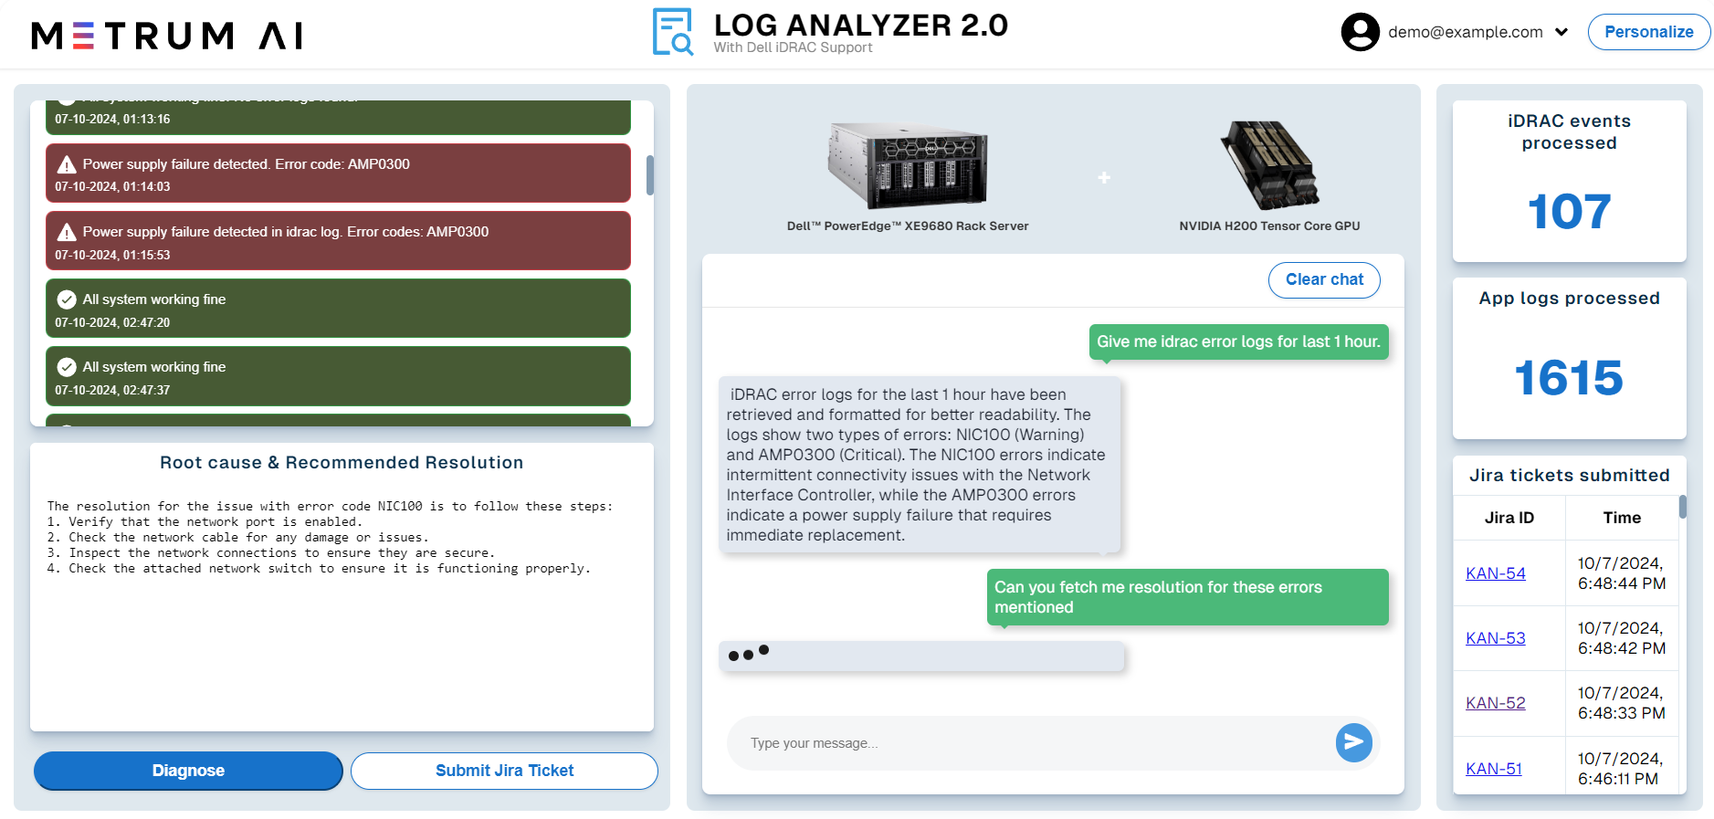Open the 'Power supply failure detected in idrac log' entry

click(x=338, y=240)
